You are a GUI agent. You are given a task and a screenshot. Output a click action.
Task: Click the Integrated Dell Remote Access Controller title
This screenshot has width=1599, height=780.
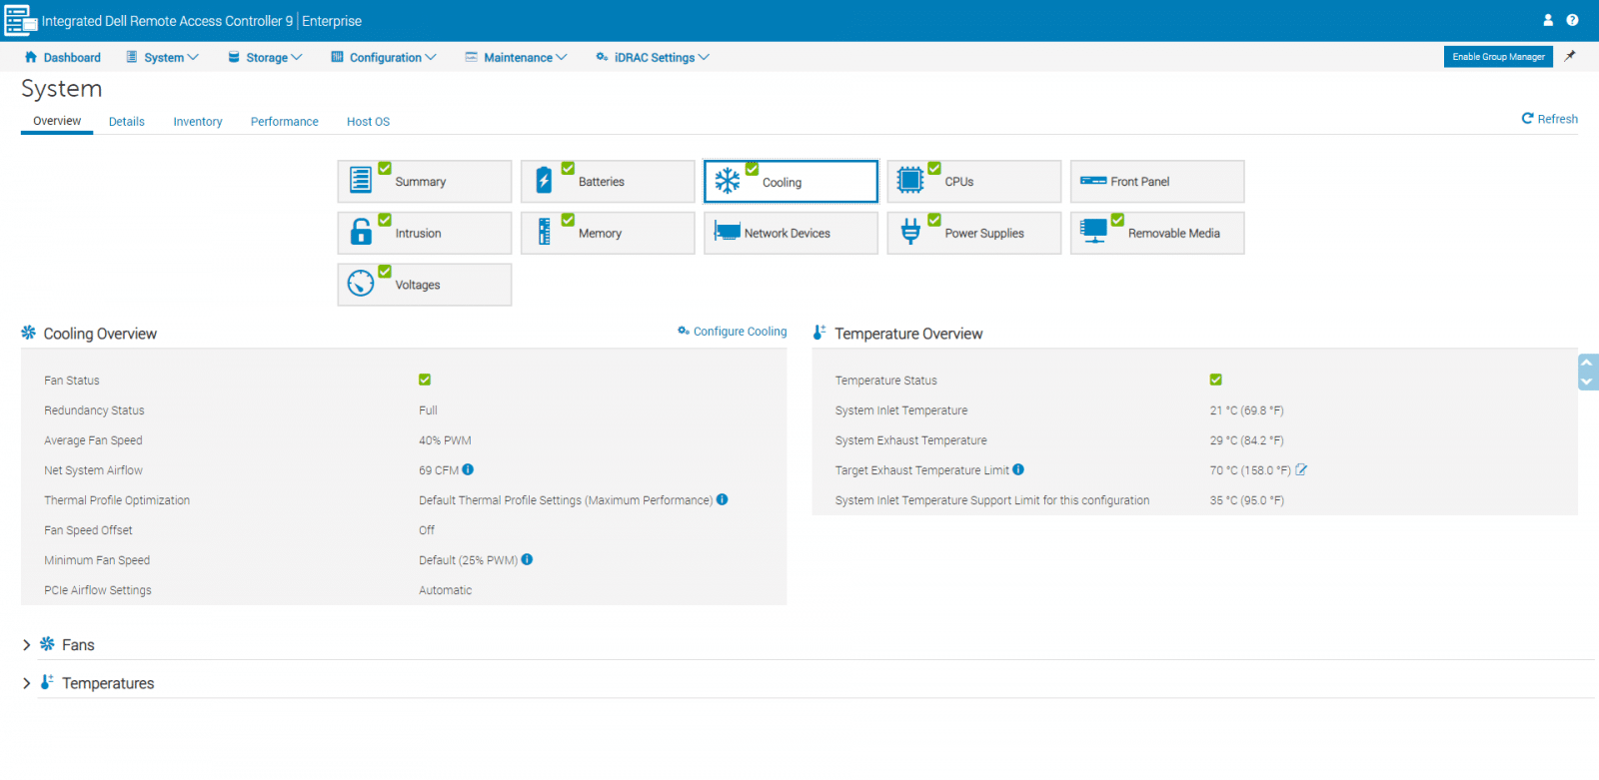(168, 21)
